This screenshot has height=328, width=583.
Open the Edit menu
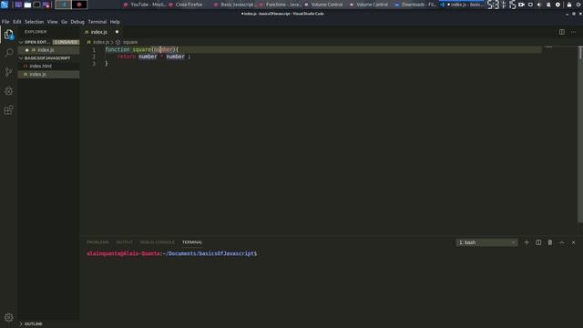17,22
